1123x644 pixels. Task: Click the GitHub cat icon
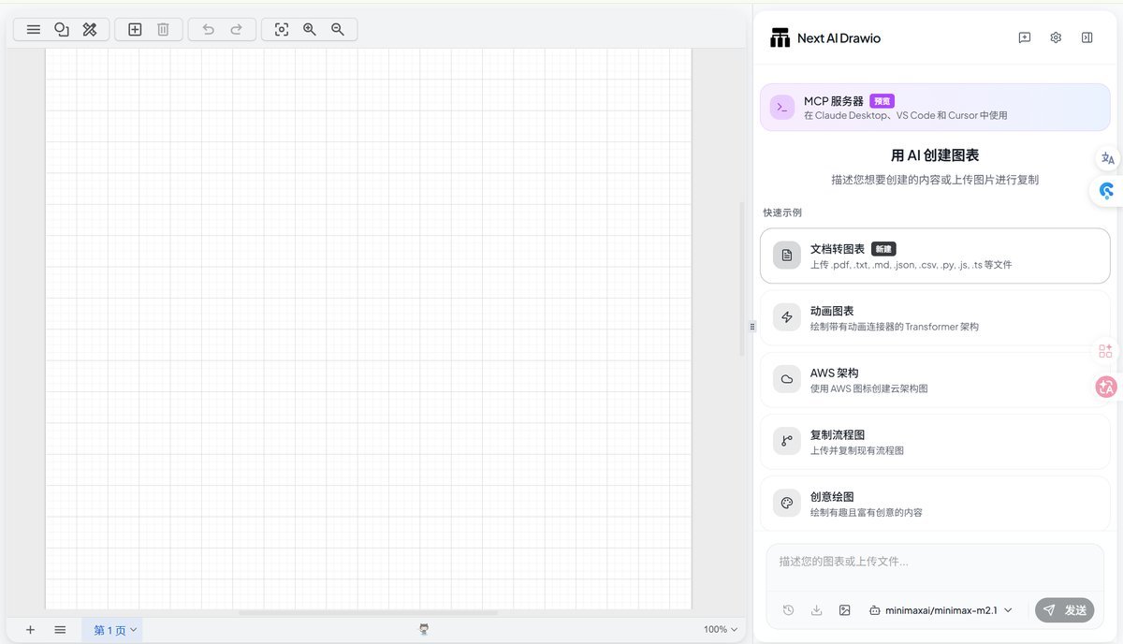[x=424, y=630]
